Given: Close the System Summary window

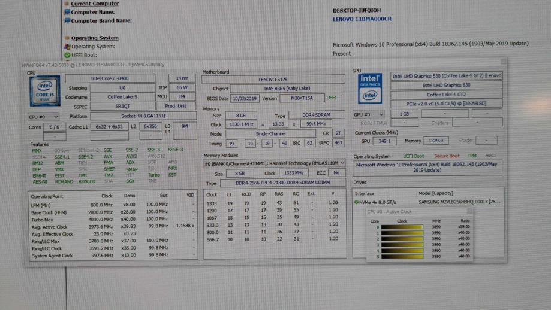Looking at the screenshot, I should coord(504,62).
